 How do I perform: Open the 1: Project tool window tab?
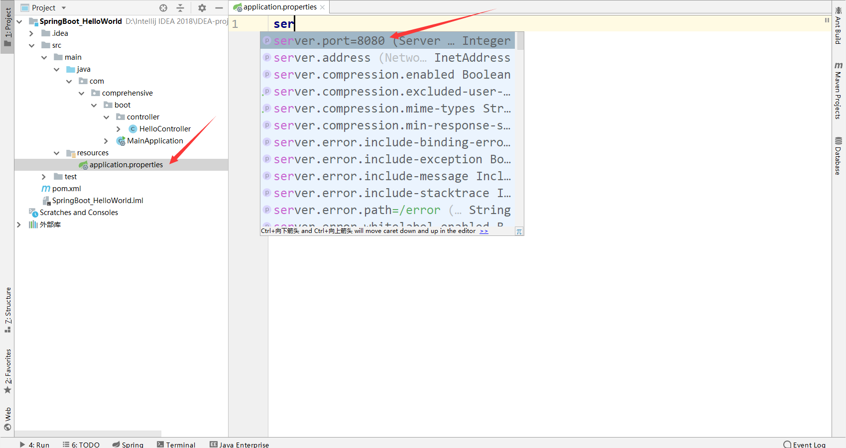click(7, 27)
